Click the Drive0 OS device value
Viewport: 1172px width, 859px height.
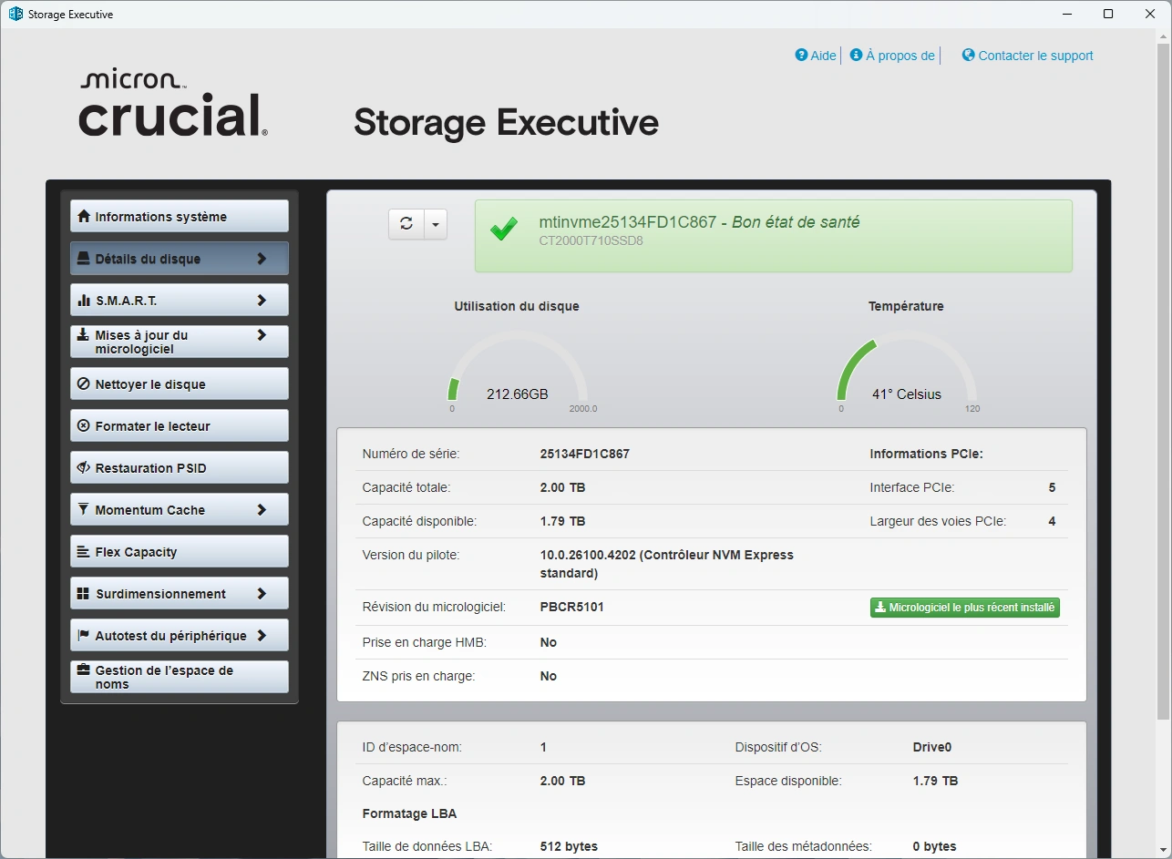click(932, 747)
